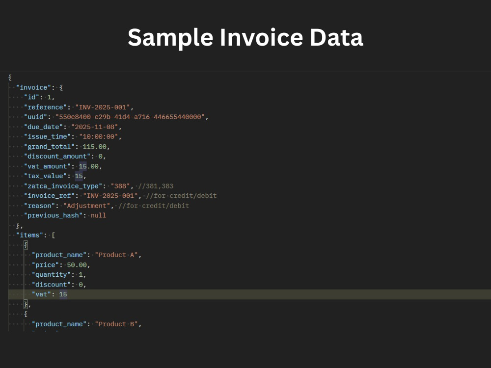The image size is (491, 368).
Task: Click the vat_amount value 15.00
Action: [88, 166]
